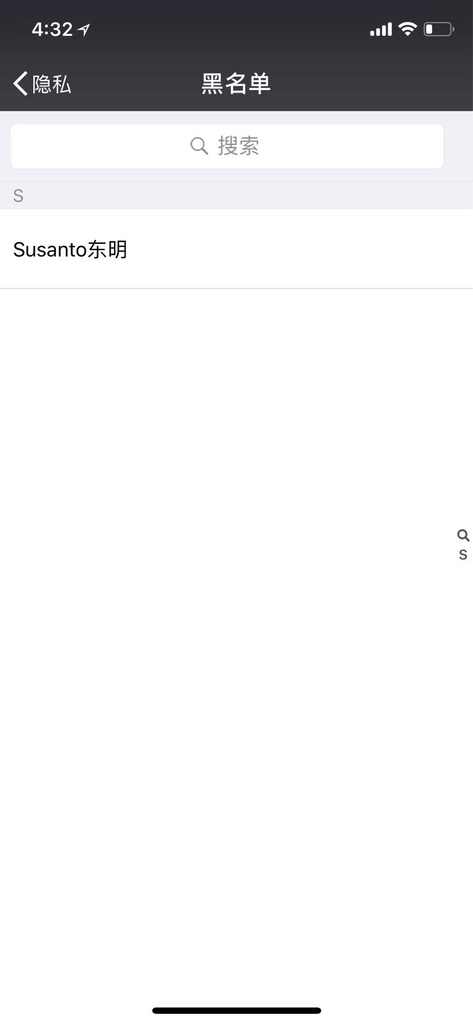Image resolution: width=473 pixels, height=1024 pixels.
Task: Tap the back chevron arrow
Action: 20,84
